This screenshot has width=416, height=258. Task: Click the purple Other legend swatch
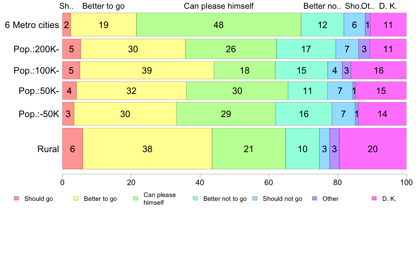point(315,198)
